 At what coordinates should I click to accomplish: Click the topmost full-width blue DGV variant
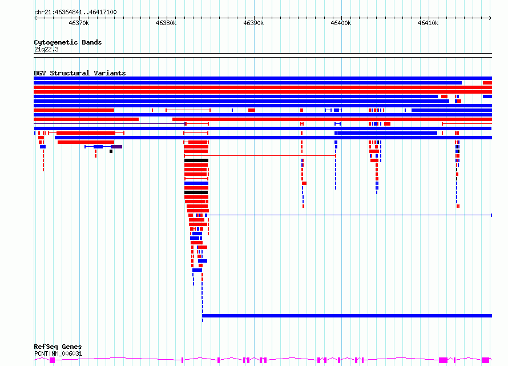(x=263, y=78)
